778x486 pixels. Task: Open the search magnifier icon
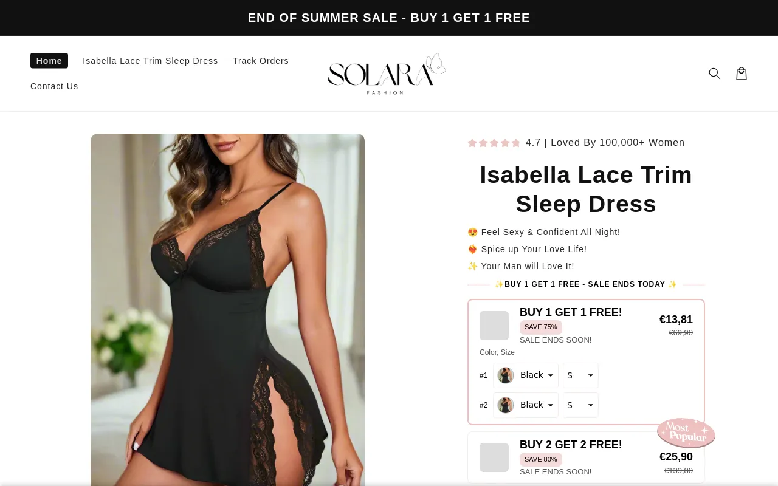tap(715, 74)
